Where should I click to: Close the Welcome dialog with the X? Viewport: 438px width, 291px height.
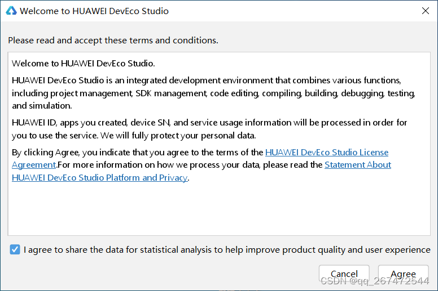pyautogui.click(x=426, y=11)
